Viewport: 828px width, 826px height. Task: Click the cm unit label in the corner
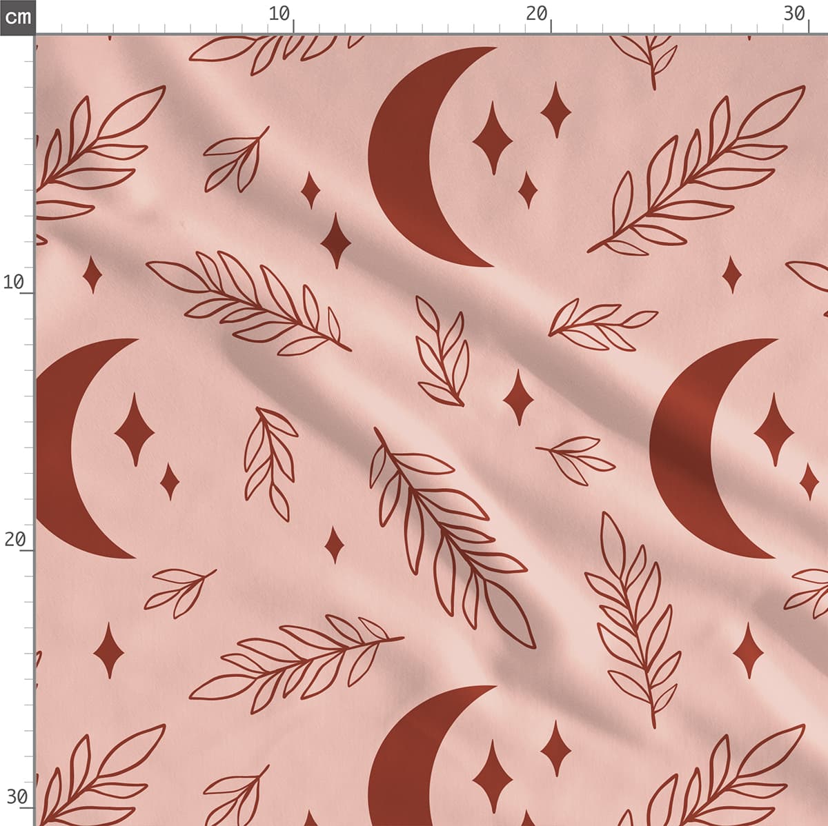tap(17, 17)
